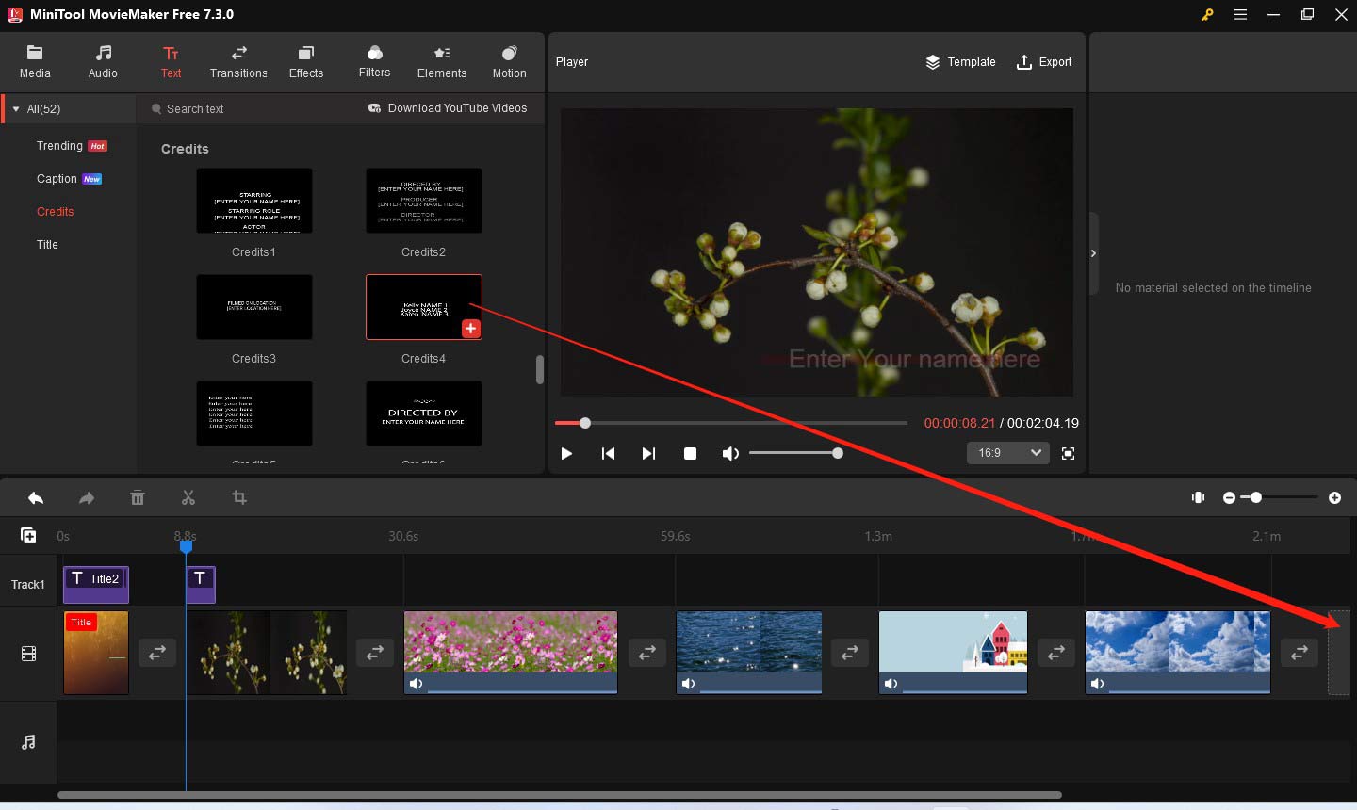This screenshot has height=810, width=1357.
Task: Collapse the All(52) category
Action: (x=16, y=109)
